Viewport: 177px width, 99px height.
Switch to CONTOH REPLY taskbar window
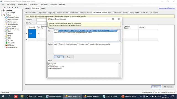[111, 97]
